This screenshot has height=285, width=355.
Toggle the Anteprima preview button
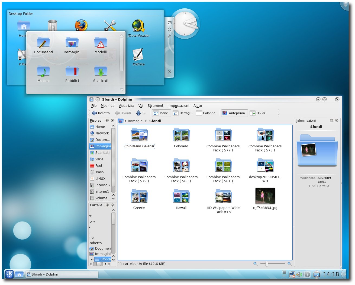coord(234,113)
